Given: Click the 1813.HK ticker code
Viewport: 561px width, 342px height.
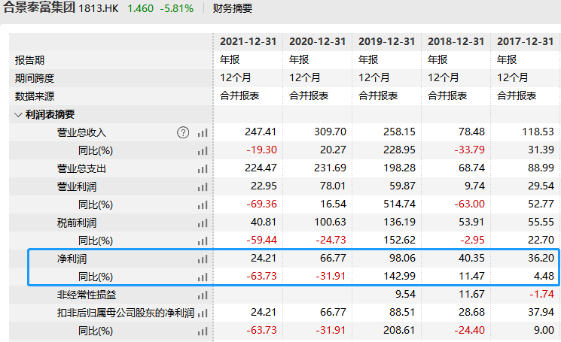Looking at the screenshot, I should click(x=99, y=8).
